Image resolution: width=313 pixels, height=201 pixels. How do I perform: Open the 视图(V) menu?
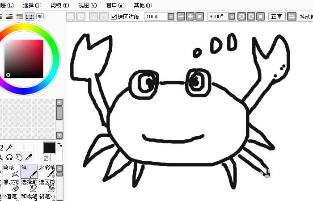tap(88, 5)
